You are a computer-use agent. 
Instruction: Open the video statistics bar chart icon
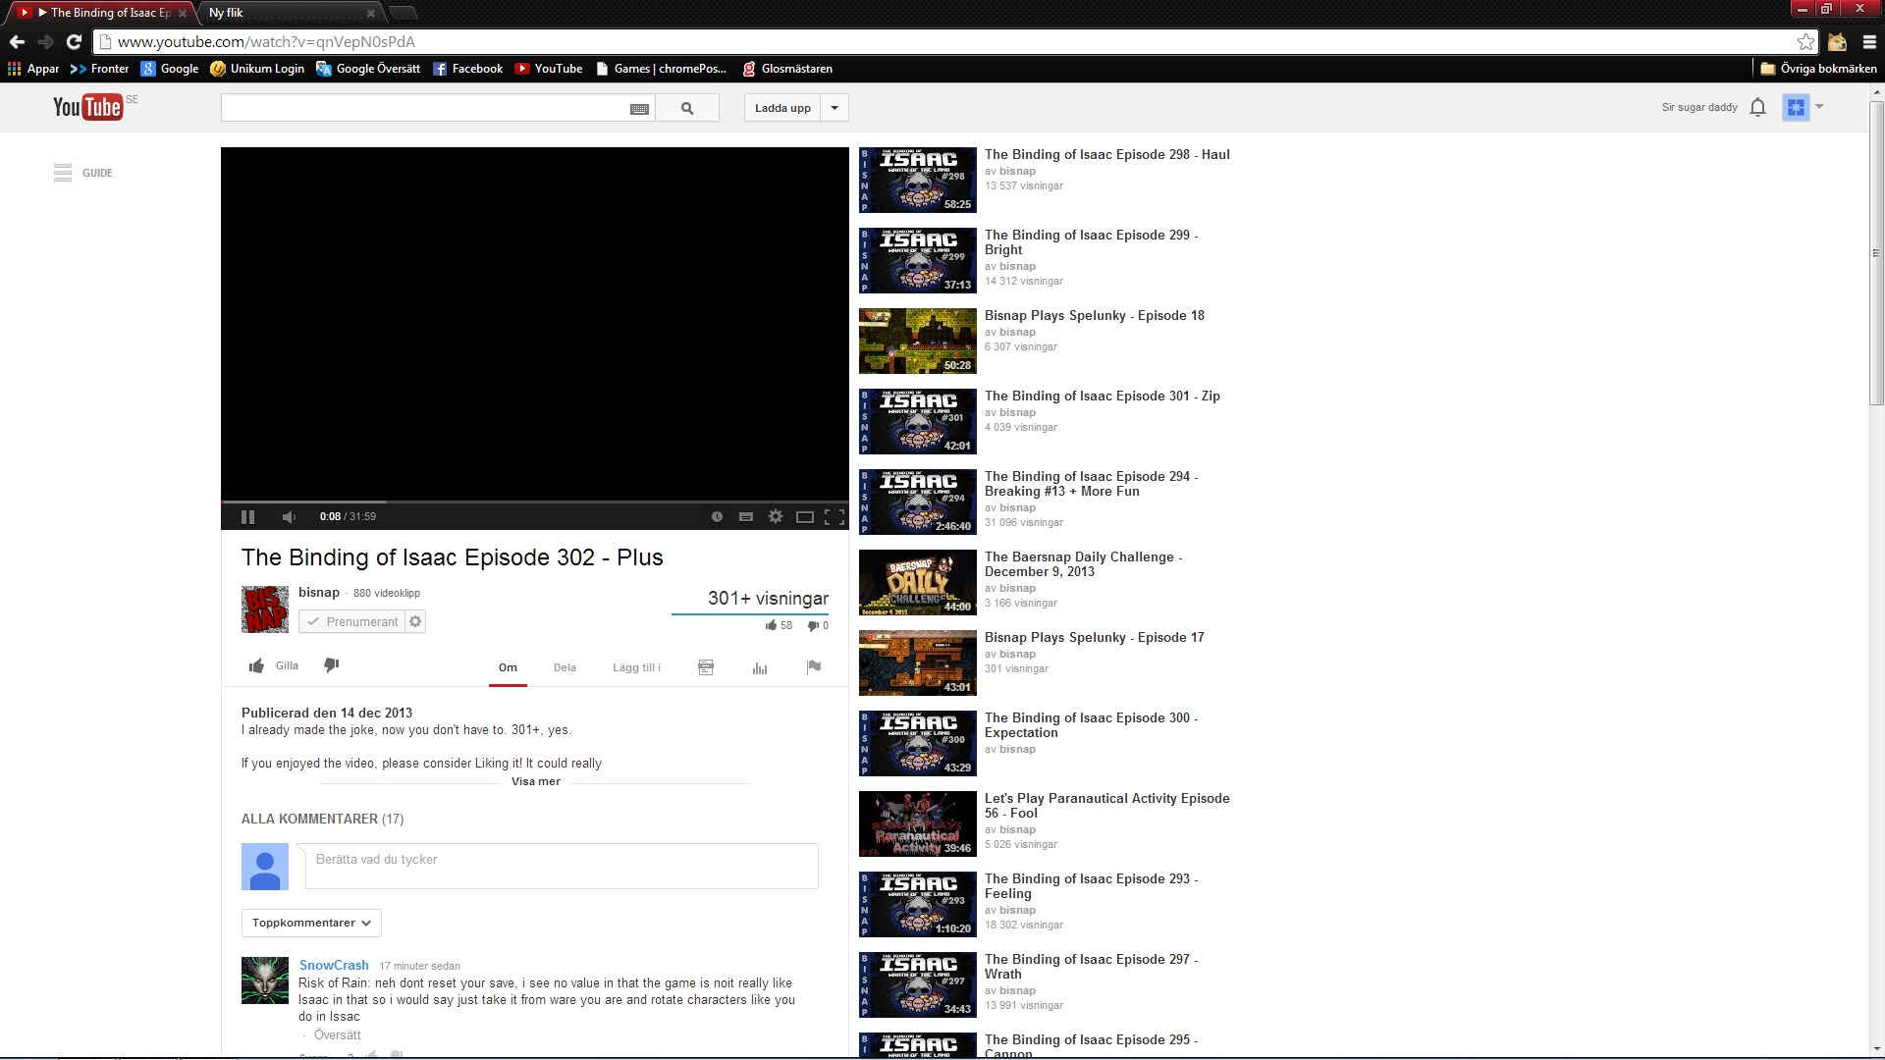click(760, 667)
